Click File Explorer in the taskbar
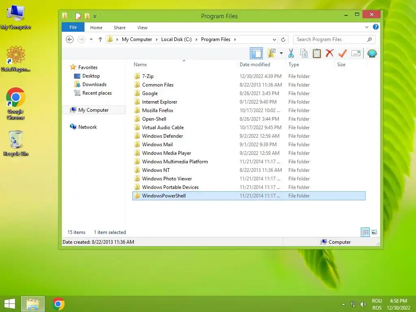The height and width of the screenshot is (312, 416). tap(33, 304)
